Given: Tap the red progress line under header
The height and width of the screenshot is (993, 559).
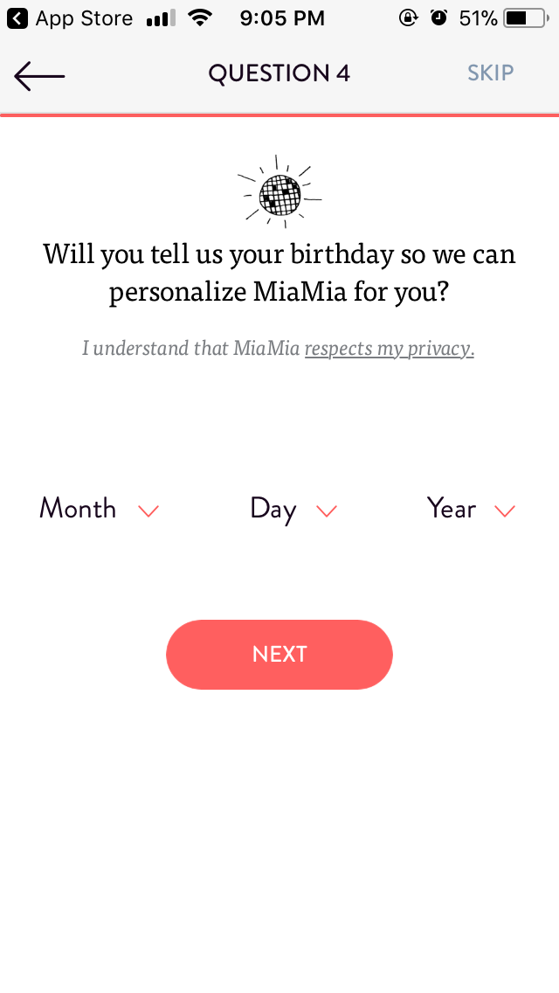Looking at the screenshot, I should coord(279,115).
